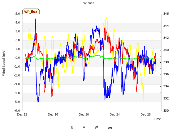
Task: Select the blue V legend swatch
Action: (x=79, y=128)
